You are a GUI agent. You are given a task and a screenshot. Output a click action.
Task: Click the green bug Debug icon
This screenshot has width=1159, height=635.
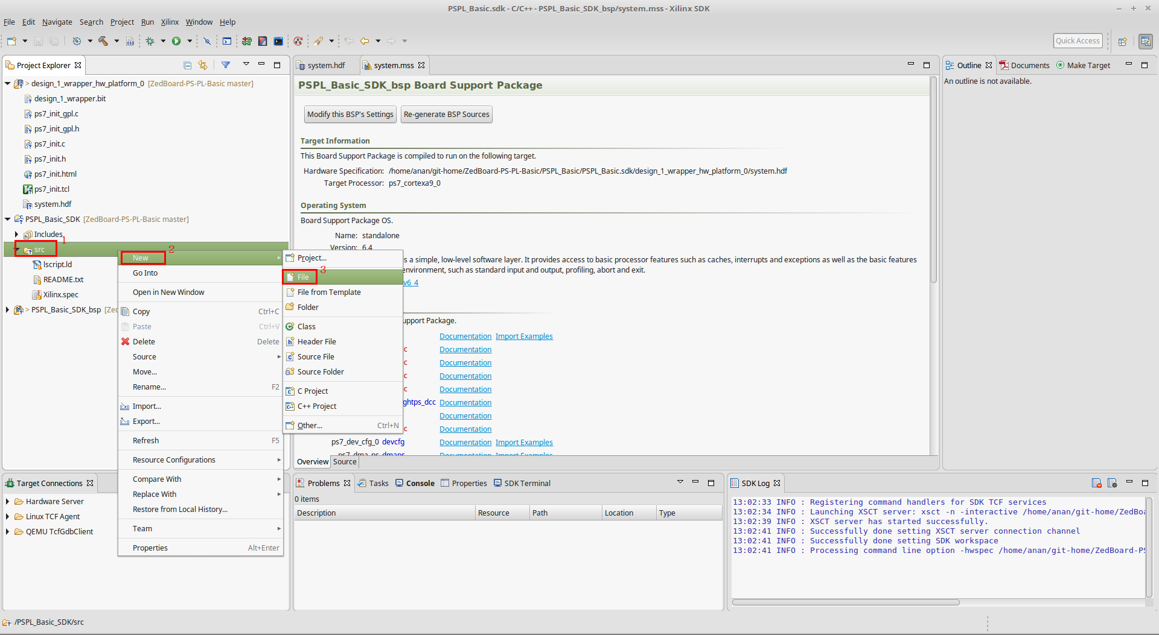(x=150, y=41)
